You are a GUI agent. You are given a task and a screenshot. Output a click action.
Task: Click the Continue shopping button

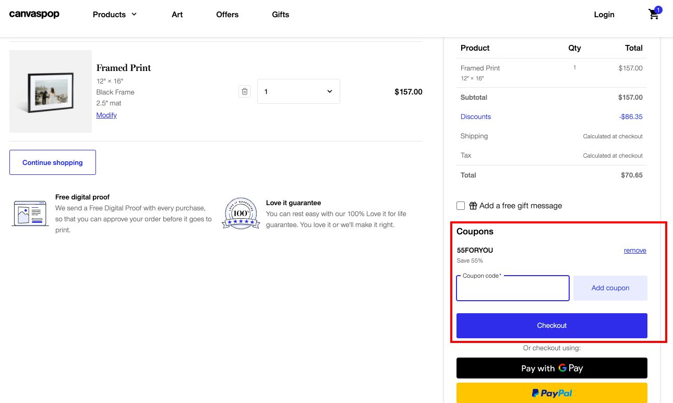(53, 162)
